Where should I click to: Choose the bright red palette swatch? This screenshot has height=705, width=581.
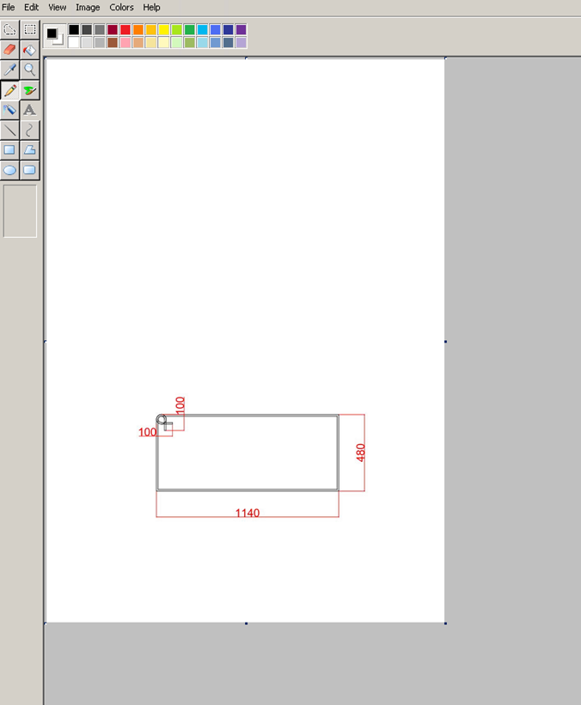125,30
